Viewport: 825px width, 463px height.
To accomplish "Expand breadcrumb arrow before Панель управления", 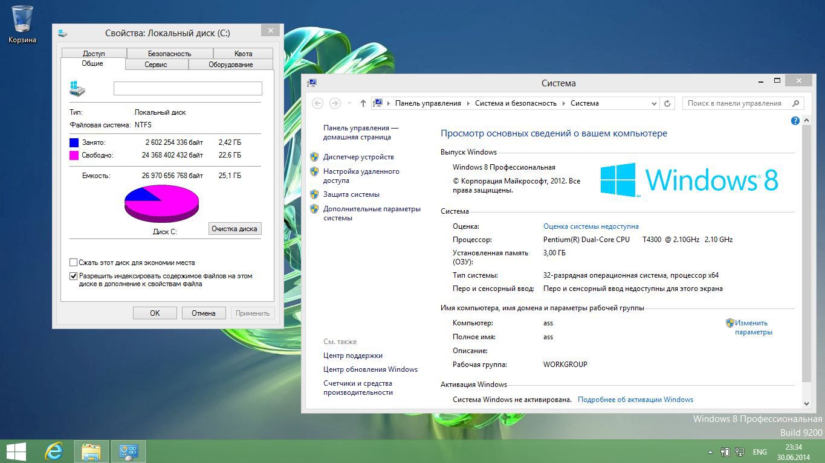I will point(388,103).
